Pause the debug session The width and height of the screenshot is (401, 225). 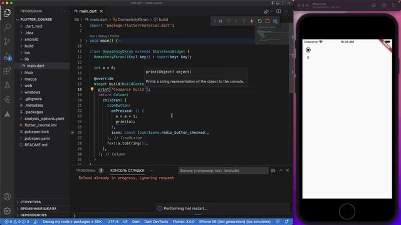tap(221, 21)
